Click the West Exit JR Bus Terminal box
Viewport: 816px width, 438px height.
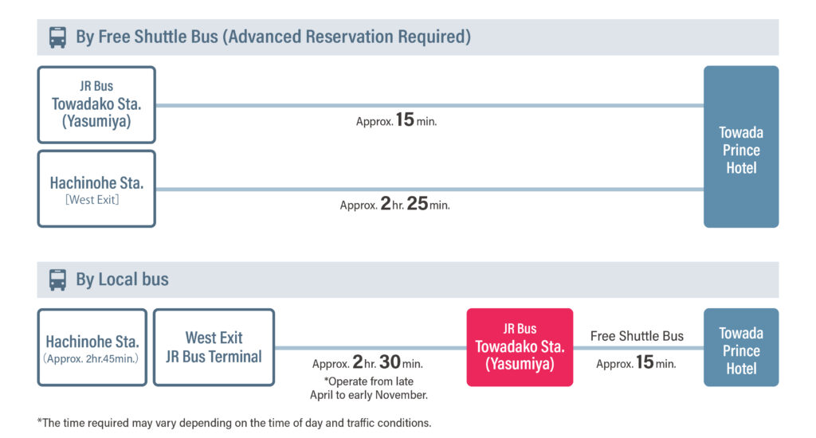click(214, 347)
